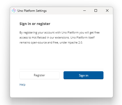Click the underlined Help hyperlink below buttons
This screenshot has height=105, width=122.
[x=22, y=84]
